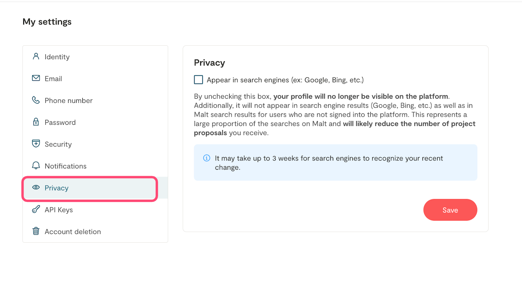Go to Account deletion page
The width and height of the screenshot is (522, 303).
(73, 232)
